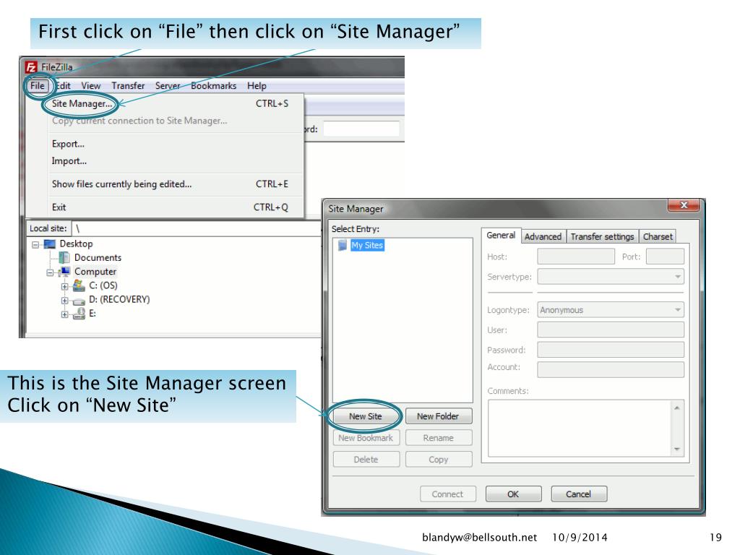
Task: Click the quickconnect password field in FileZilla
Action: tap(361, 129)
